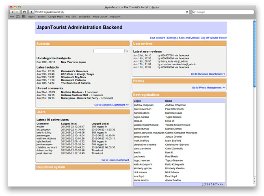The image size is (264, 196).
Task: Open the Back-end Manual link
Action: (188, 38)
